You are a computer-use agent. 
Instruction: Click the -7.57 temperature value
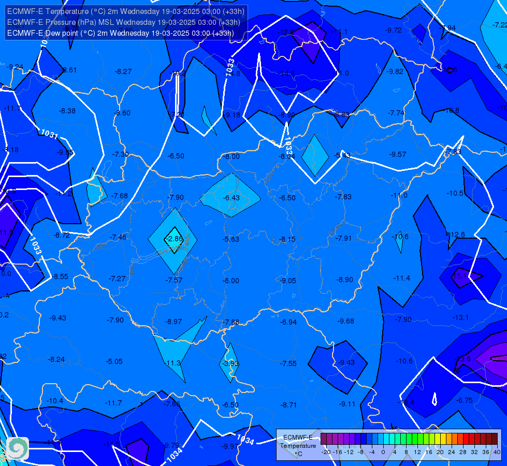[174, 280]
